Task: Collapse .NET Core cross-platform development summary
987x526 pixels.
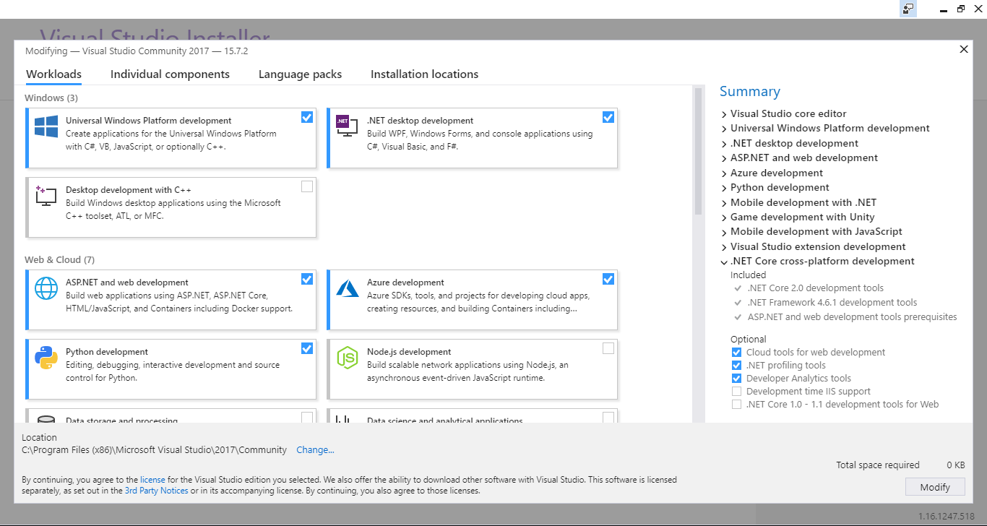Action: coord(724,262)
